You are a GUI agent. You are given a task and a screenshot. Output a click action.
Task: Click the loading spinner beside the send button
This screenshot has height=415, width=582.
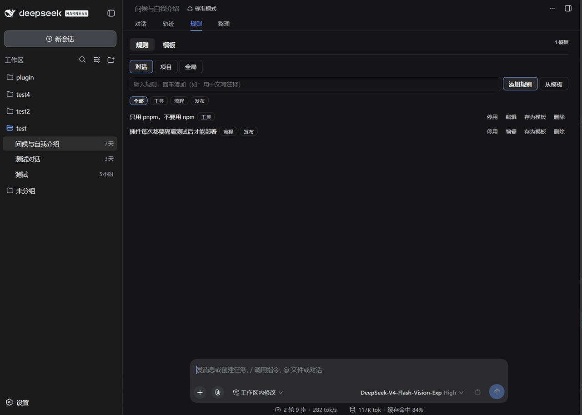pyautogui.click(x=477, y=392)
